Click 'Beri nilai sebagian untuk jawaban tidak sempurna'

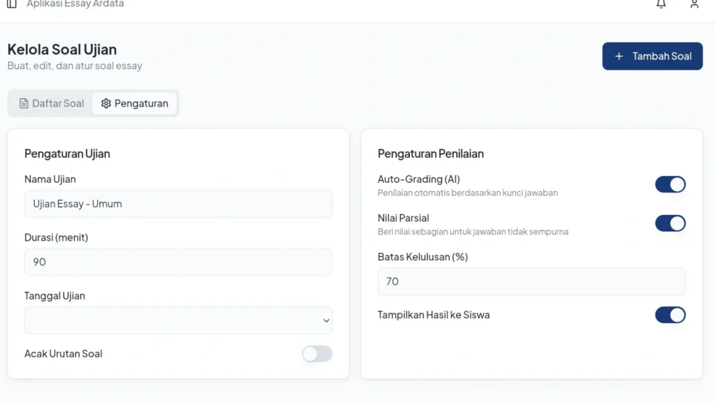(x=473, y=232)
